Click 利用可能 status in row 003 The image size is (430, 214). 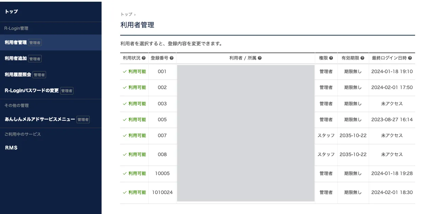point(134,104)
